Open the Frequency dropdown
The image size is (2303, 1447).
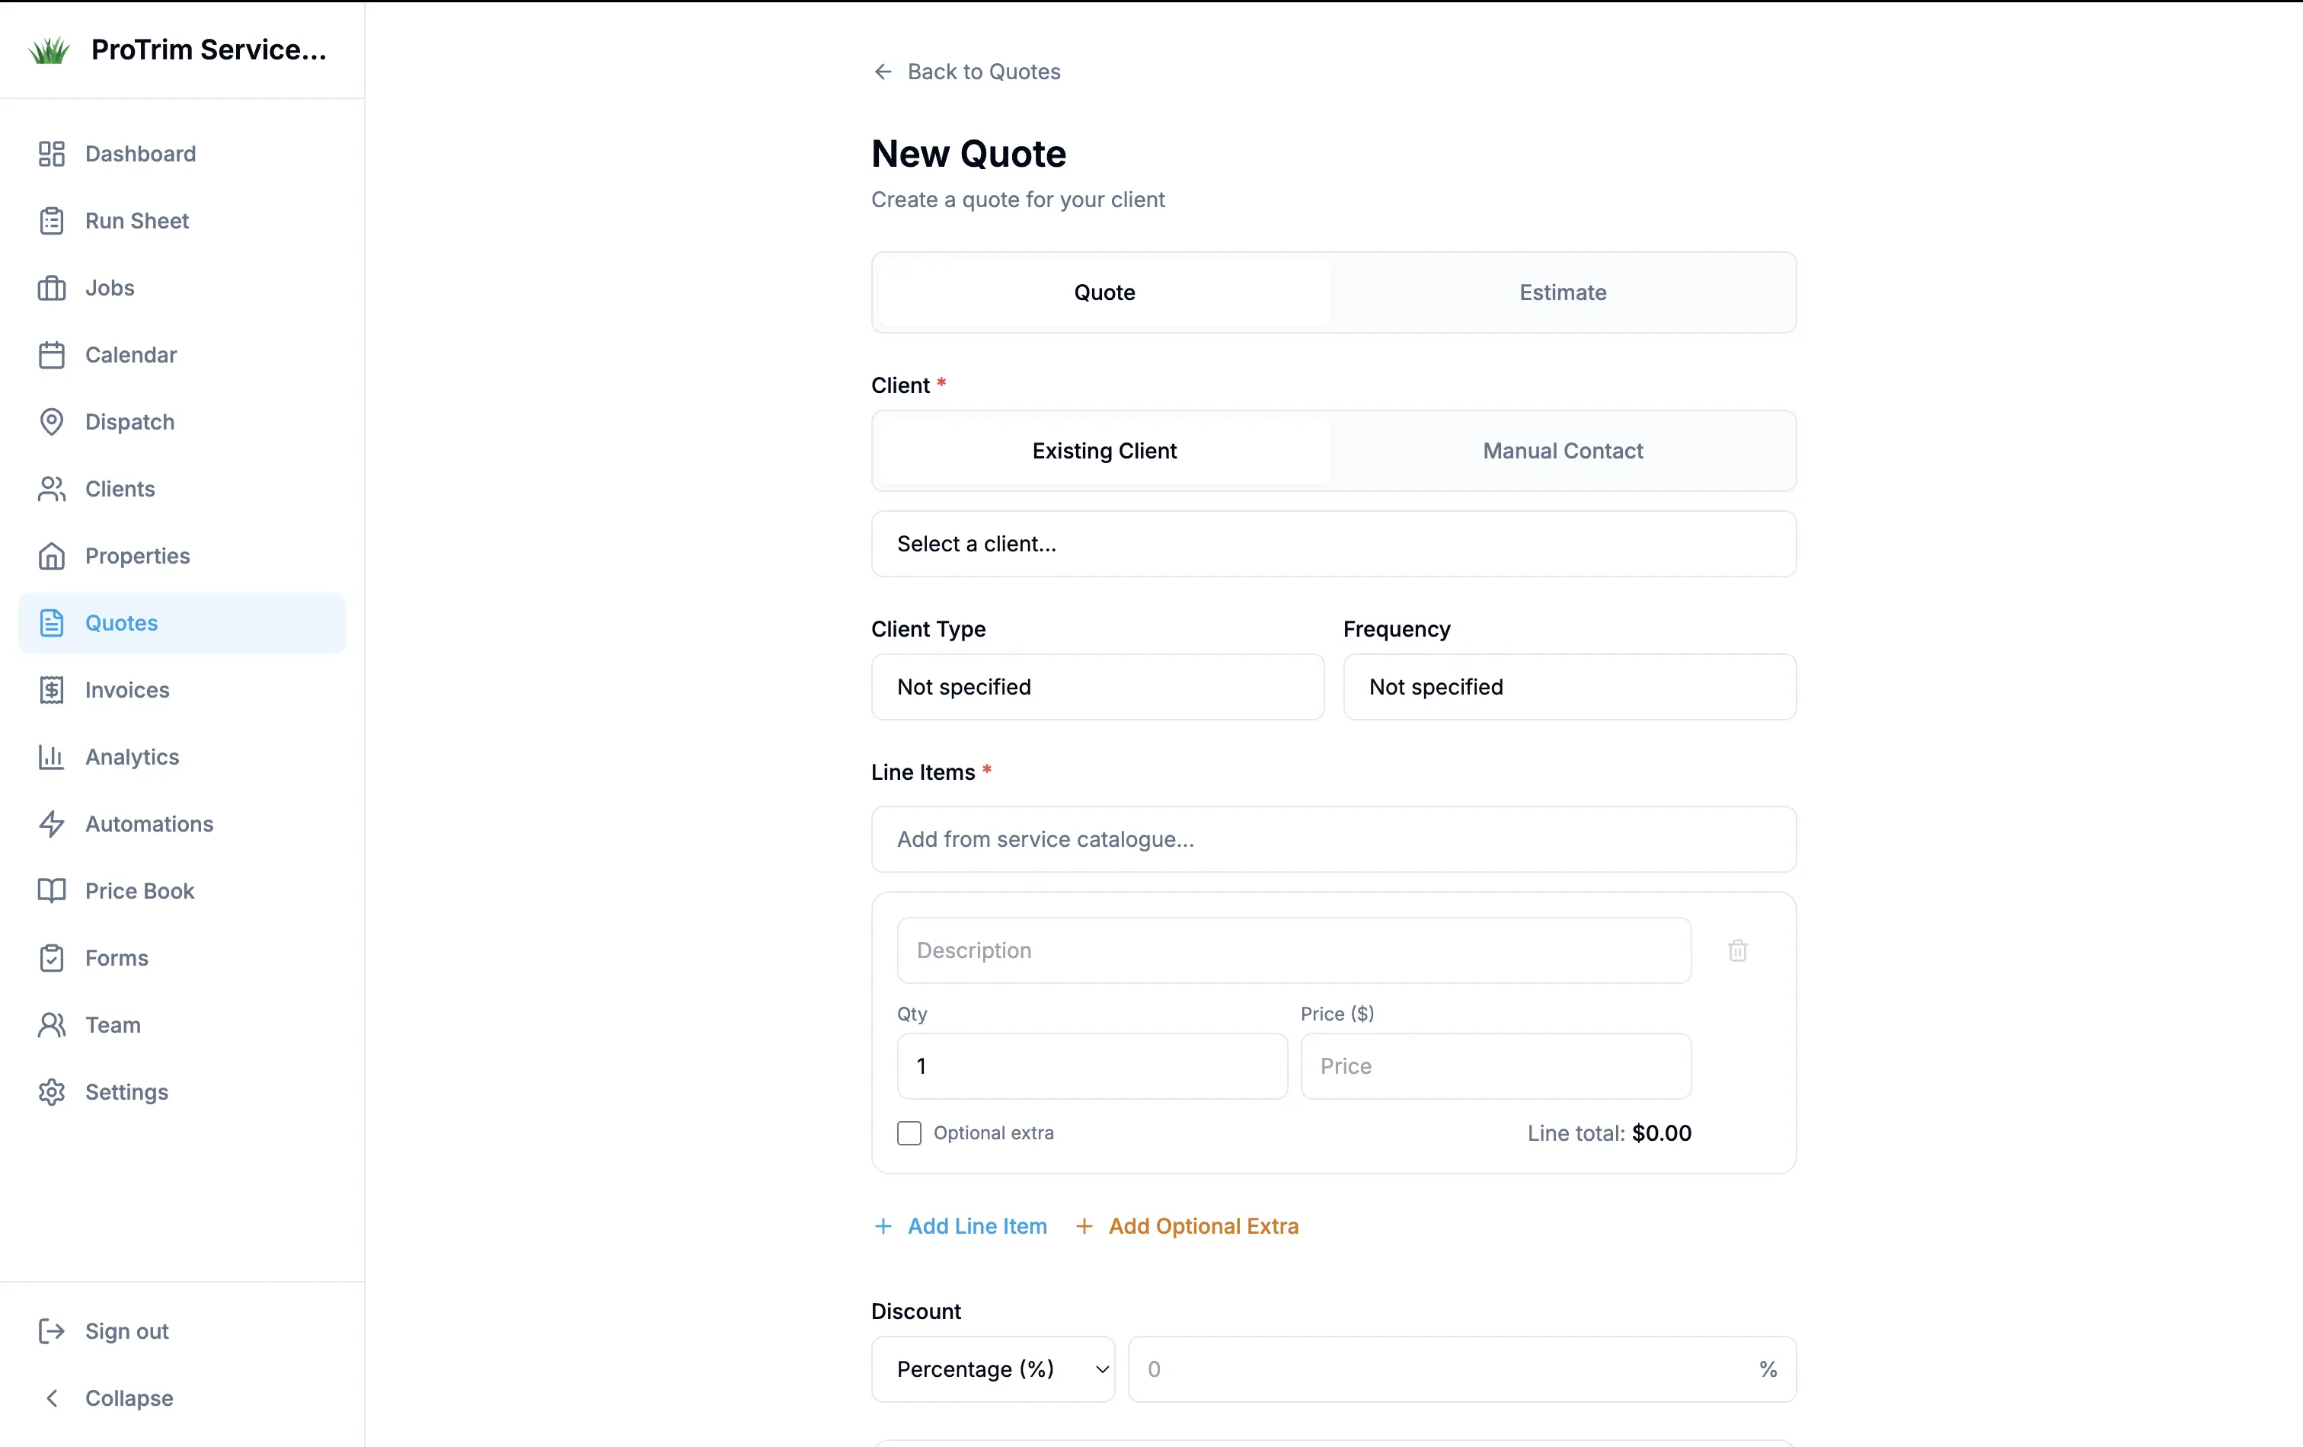coord(1570,687)
